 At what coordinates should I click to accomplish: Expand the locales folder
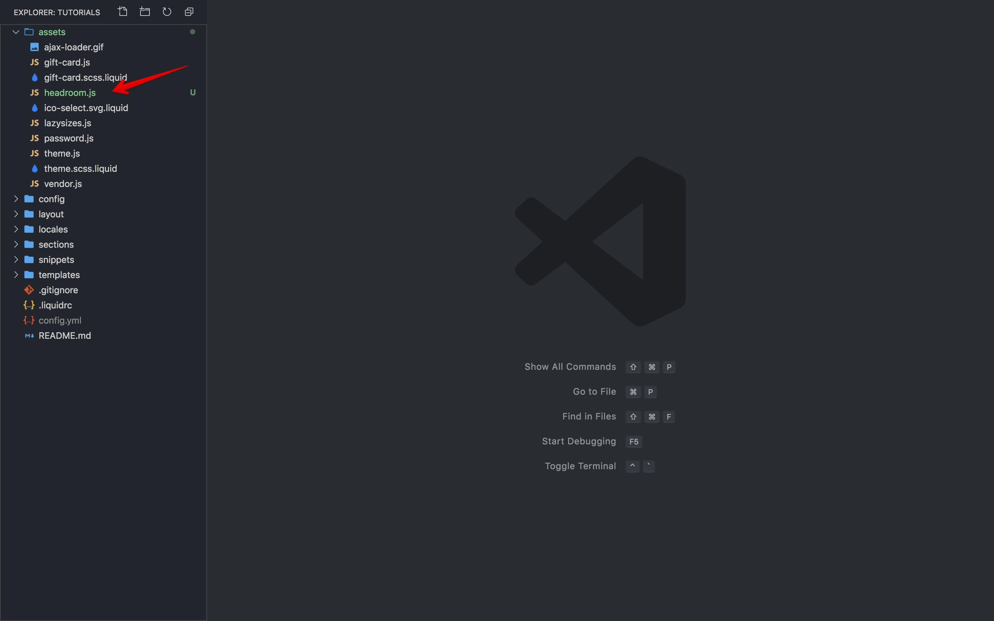click(16, 229)
